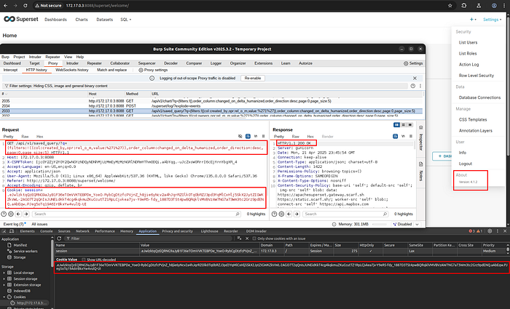Image resolution: width=510 pixels, height=309 pixels.
Task: Go to next match in Request search
Action: [x=26, y=214]
